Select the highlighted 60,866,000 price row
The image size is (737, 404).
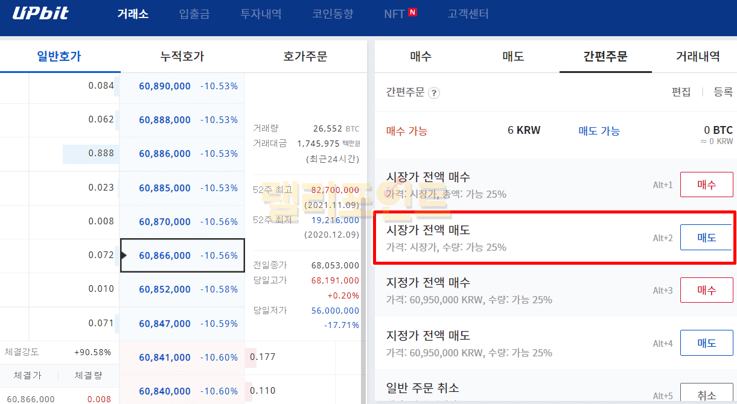pos(182,256)
